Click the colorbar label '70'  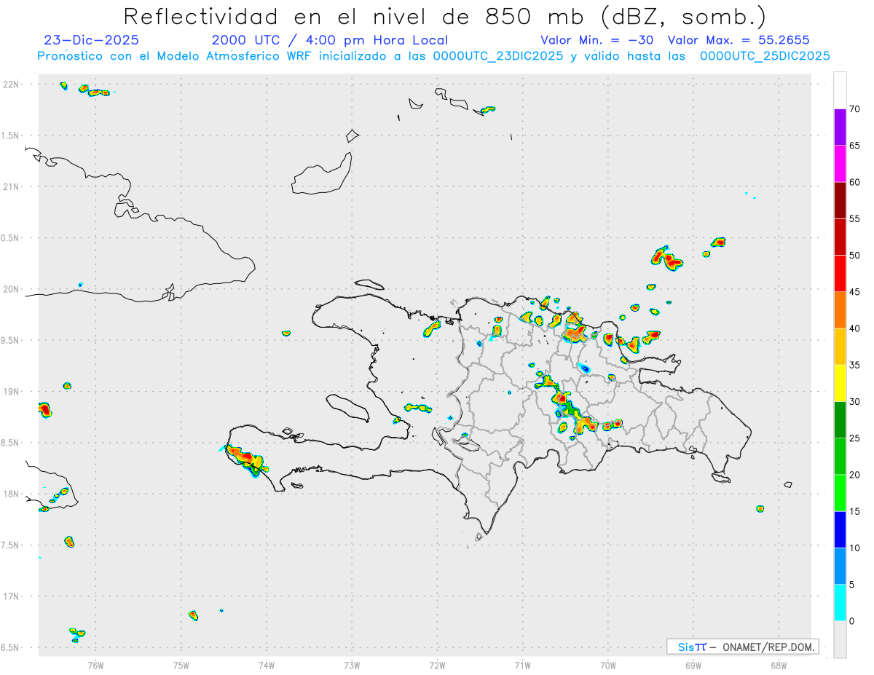[854, 109]
